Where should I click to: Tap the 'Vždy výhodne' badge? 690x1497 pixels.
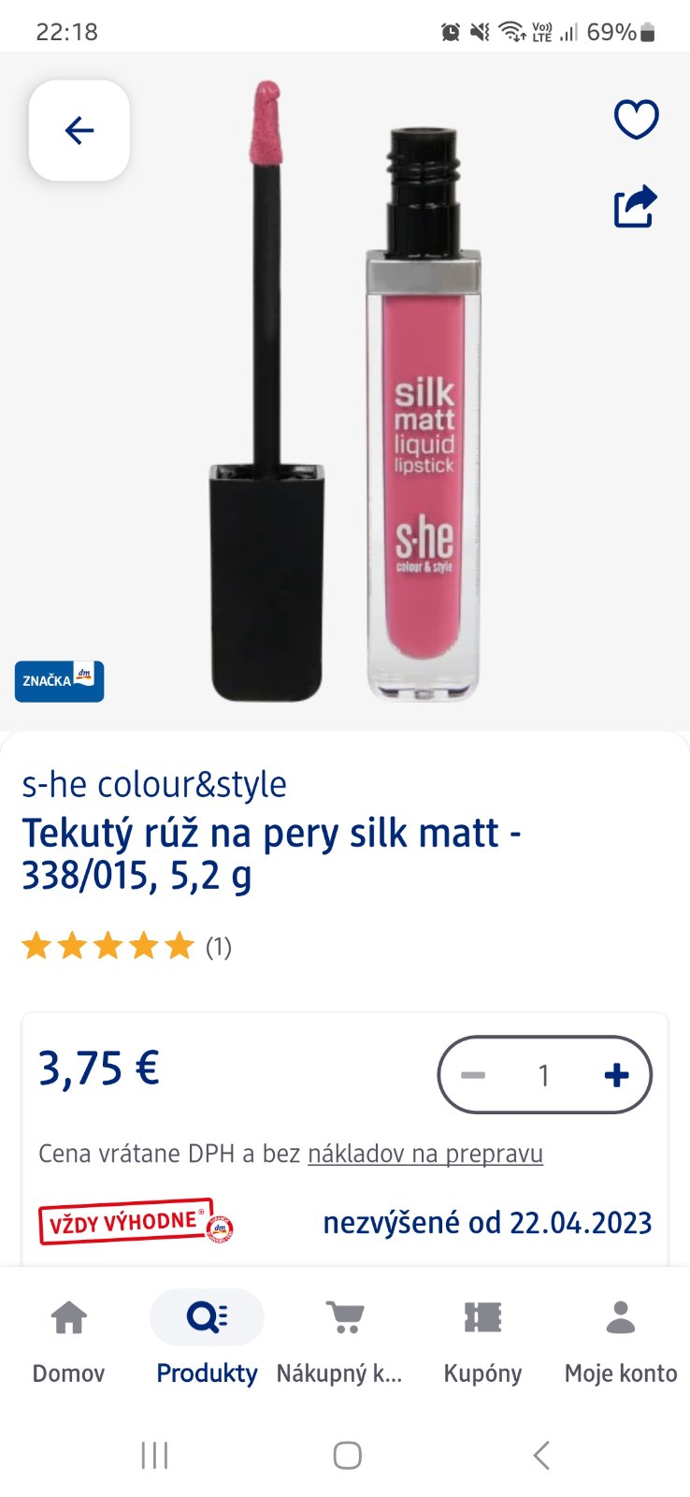coord(136,1222)
